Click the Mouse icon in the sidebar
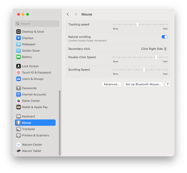 click(18, 123)
